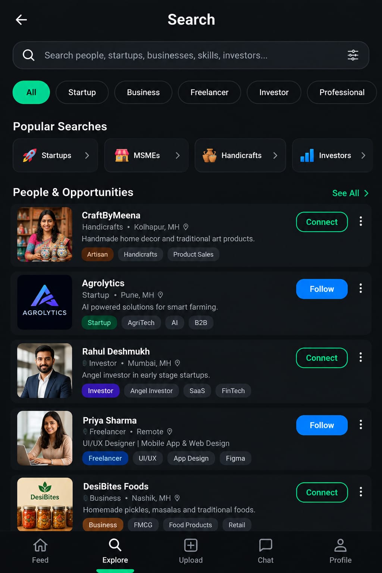Go to the Profile person icon
The height and width of the screenshot is (573, 382).
click(340, 545)
